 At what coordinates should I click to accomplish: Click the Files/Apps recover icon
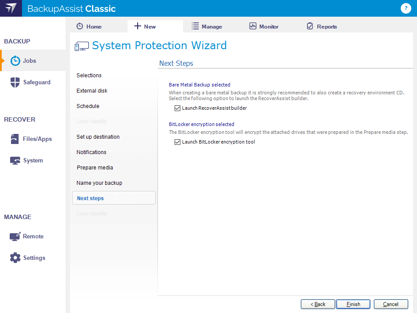pos(15,139)
